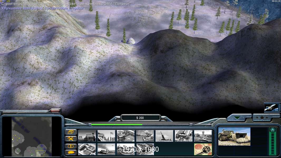The height and width of the screenshot is (158, 281).
Task: Select the Command Center build icon
Action: click(145, 149)
